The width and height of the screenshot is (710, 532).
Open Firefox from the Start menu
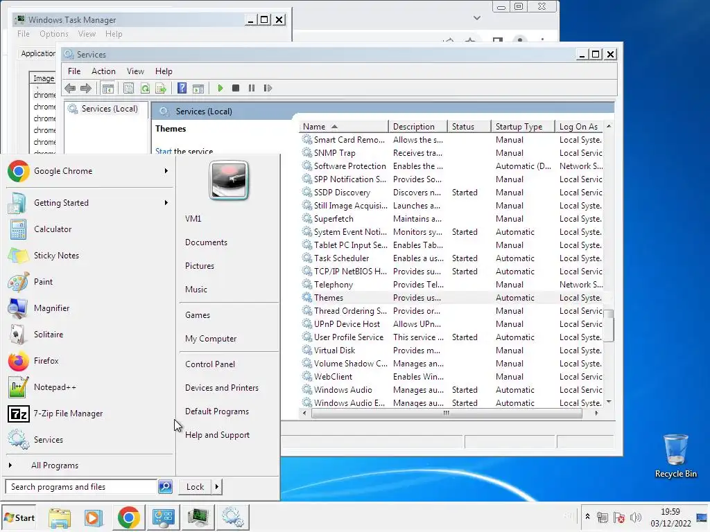tap(89, 361)
